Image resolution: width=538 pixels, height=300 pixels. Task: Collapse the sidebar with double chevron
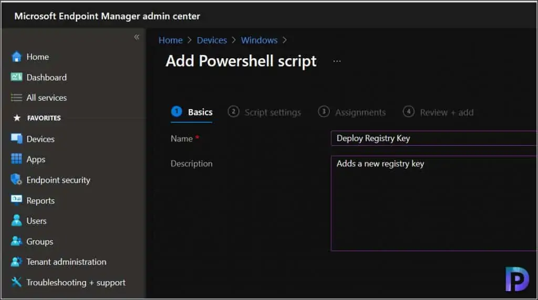tap(137, 37)
